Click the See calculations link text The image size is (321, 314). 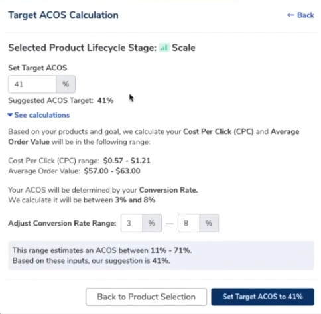tap(42, 115)
